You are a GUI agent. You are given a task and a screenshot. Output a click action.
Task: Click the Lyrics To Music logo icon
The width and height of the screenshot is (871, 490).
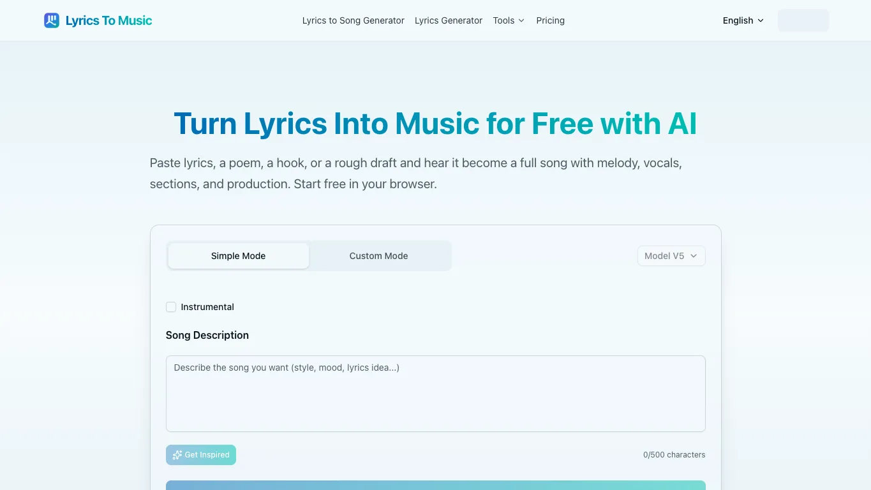52,20
